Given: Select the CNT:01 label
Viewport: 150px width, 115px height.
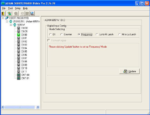Looking at the screenshot, I should (25, 78).
